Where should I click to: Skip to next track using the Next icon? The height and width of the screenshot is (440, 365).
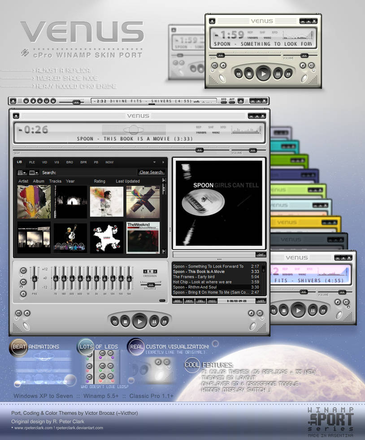(164, 322)
